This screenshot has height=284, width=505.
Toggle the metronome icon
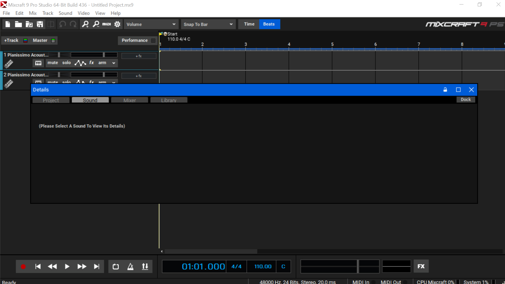pyautogui.click(x=130, y=267)
